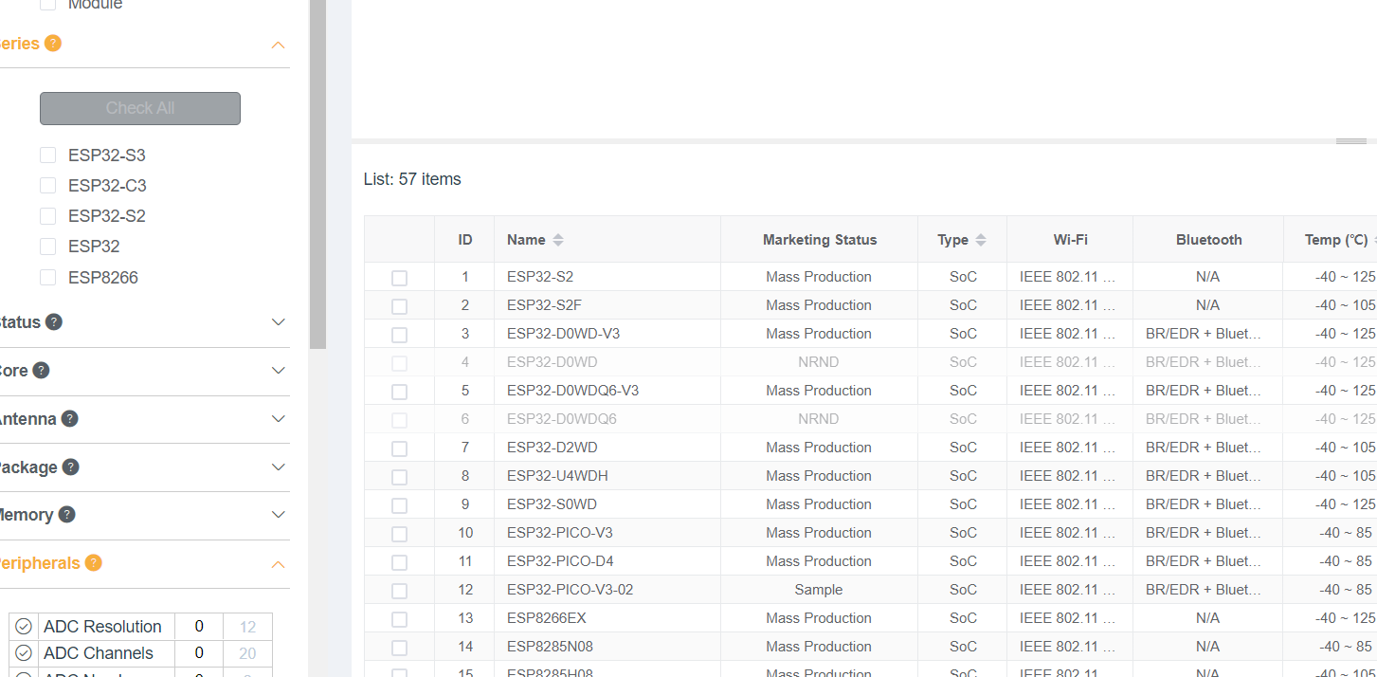
Task: Set the ADC Resolution minimum value field
Action: (199, 627)
